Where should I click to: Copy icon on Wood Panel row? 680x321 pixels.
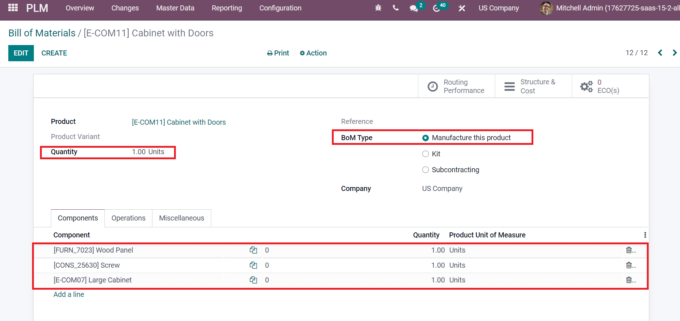tap(253, 250)
